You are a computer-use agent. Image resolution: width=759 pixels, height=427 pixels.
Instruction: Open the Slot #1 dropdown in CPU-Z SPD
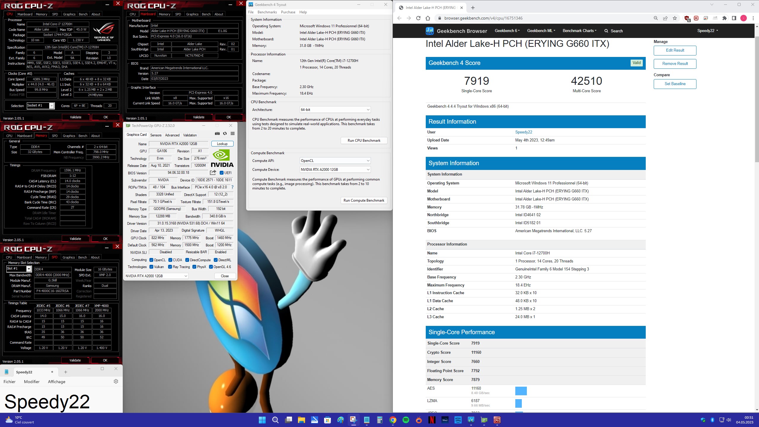pyautogui.click(x=19, y=269)
